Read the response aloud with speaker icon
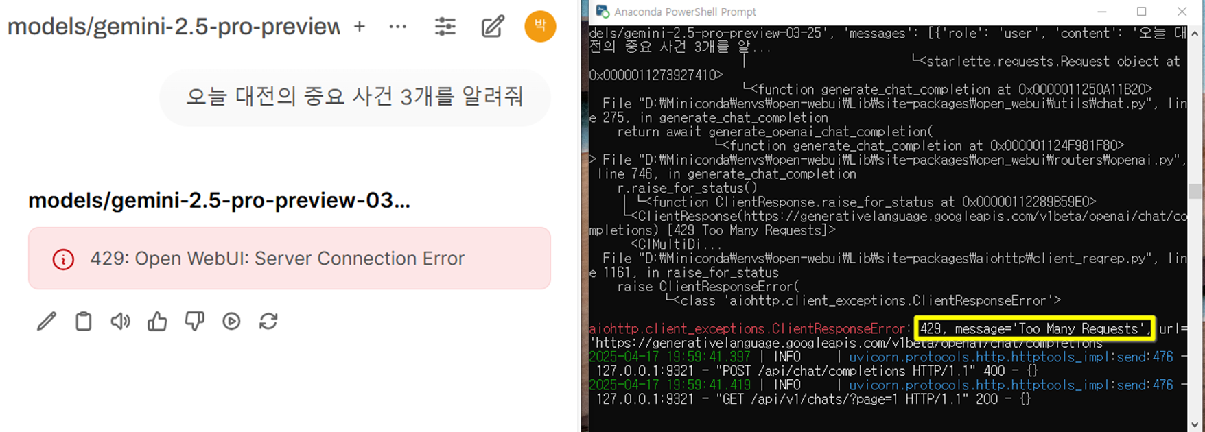The image size is (1205, 432). point(121,321)
